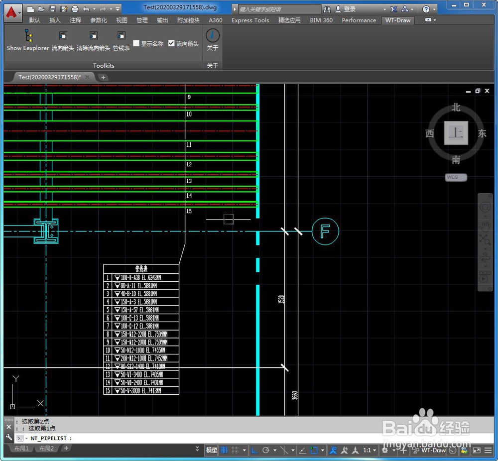Select the 视图 ribbon tab
Screen dimensions: 498x461
122,20
